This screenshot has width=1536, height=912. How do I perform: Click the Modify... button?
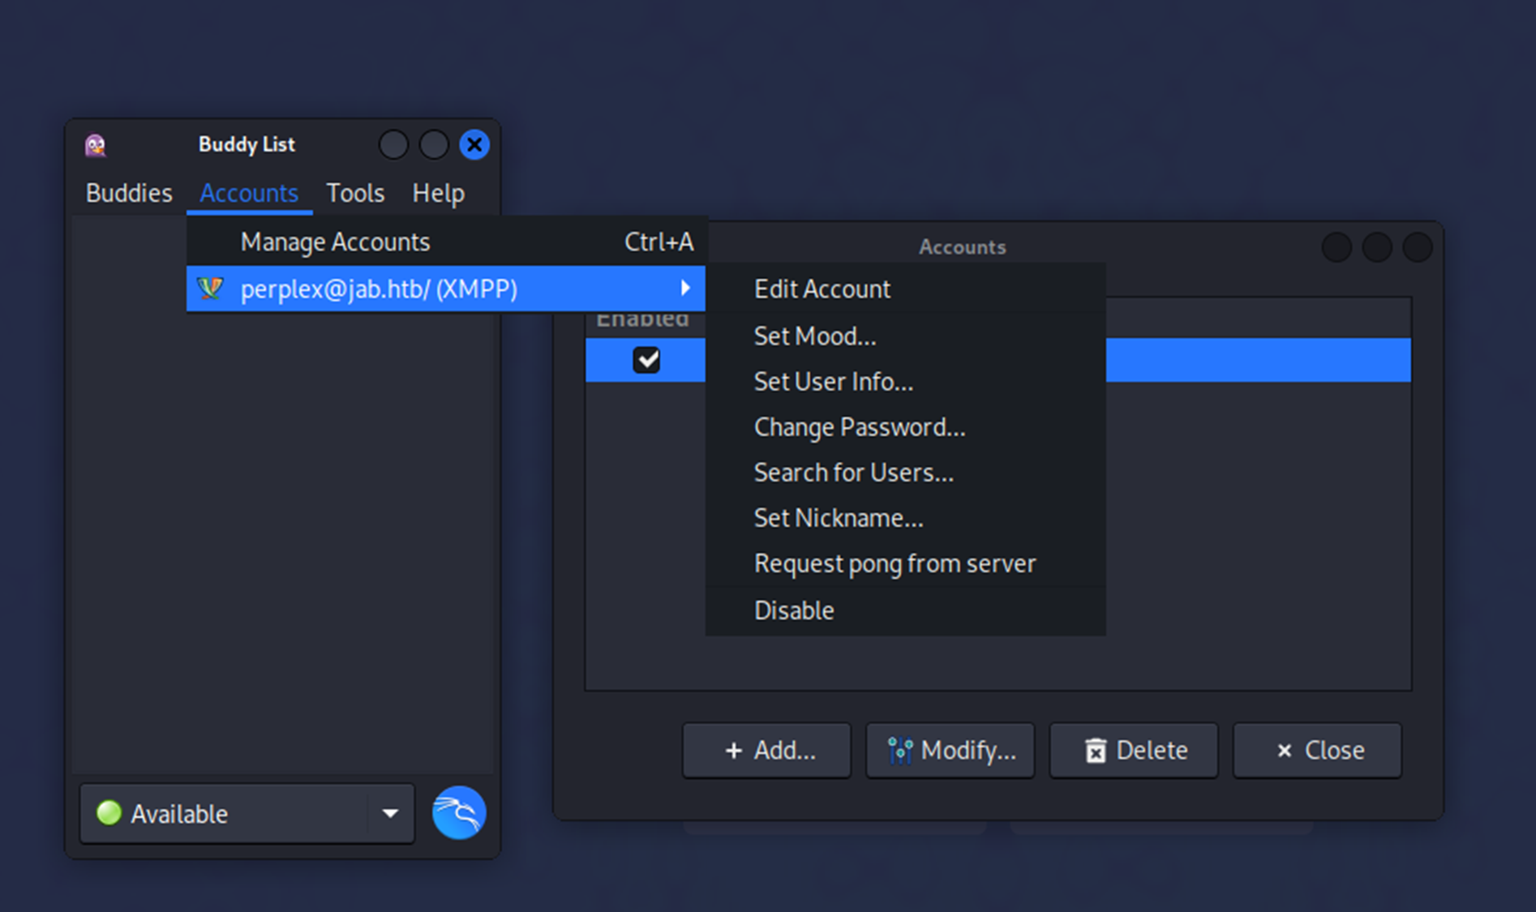tap(950, 751)
